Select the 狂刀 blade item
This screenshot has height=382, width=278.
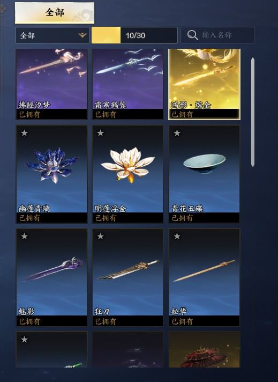[127, 277]
